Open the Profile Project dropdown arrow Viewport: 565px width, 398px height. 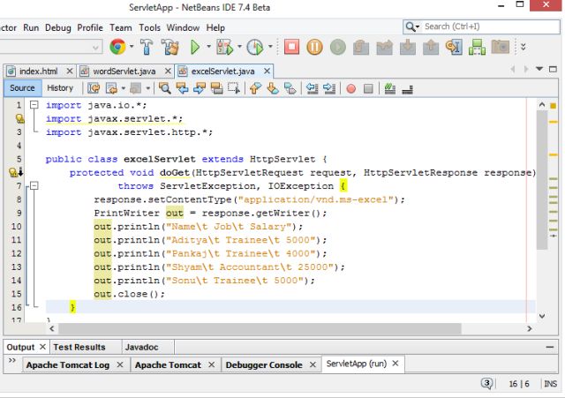[270, 47]
